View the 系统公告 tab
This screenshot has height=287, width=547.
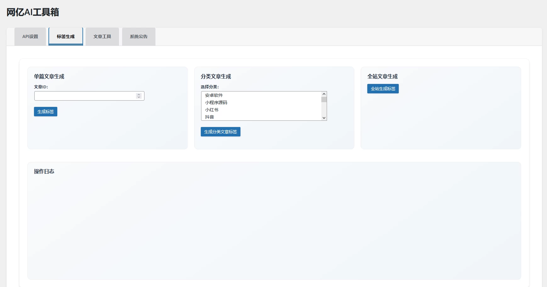click(138, 36)
